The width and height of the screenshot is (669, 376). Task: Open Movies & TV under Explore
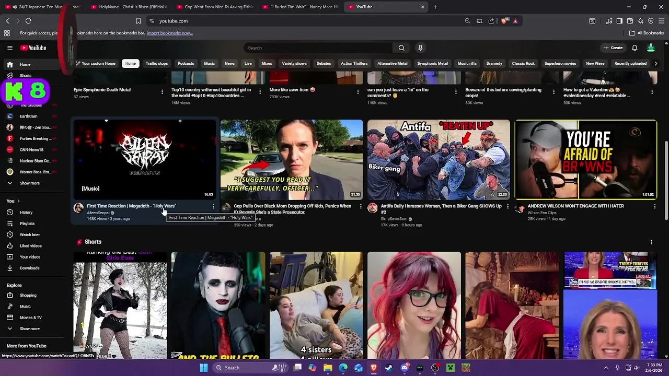(x=34, y=318)
